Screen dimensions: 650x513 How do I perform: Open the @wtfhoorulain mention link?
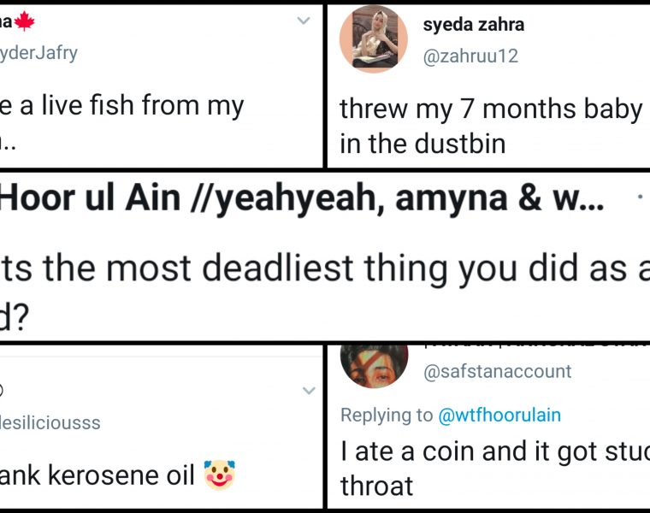499,416
